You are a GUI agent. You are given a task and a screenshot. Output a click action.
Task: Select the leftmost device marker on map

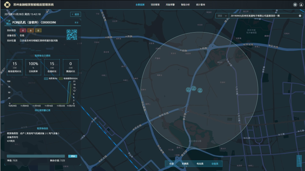click(188, 90)
